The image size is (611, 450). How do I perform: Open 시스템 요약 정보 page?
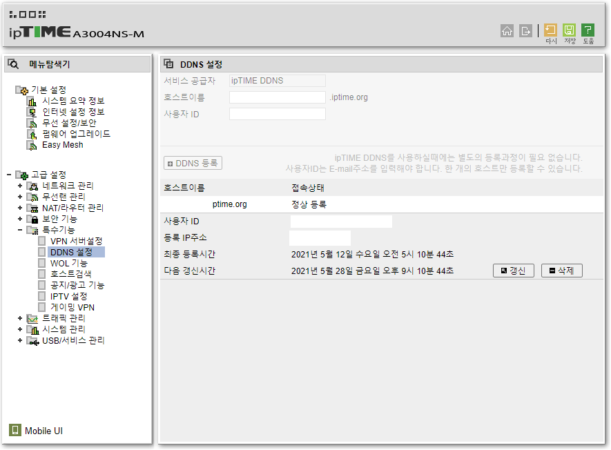[73, 101]
